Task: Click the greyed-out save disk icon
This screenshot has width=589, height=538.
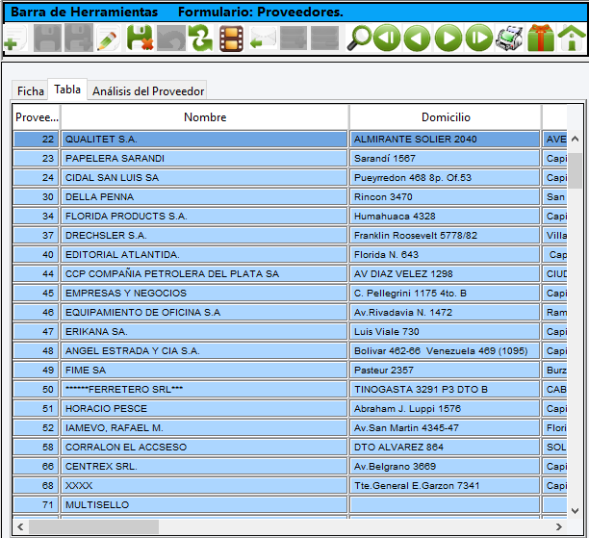Action: click(47, 38)
